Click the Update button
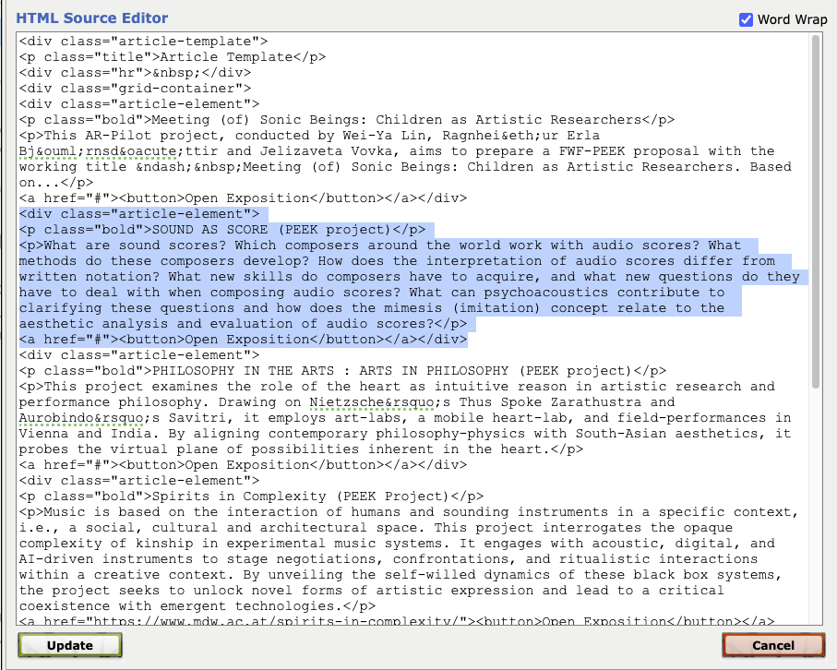 click(70, 645)
